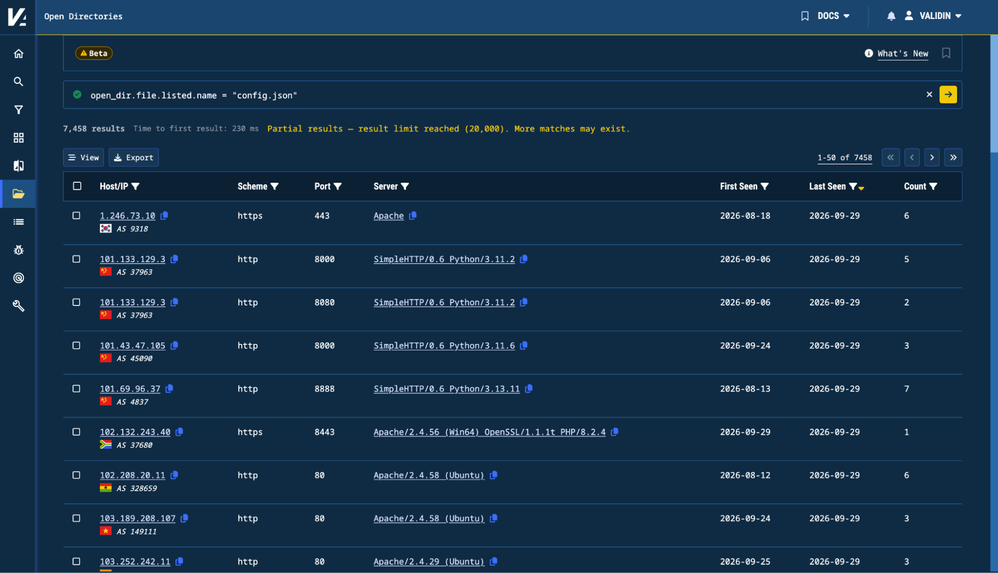Copy IP 1.246.73.10

coord(164,216)
